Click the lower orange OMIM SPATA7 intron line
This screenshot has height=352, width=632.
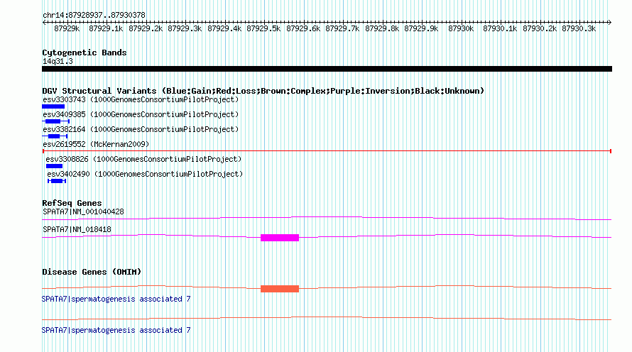point(327,319)
